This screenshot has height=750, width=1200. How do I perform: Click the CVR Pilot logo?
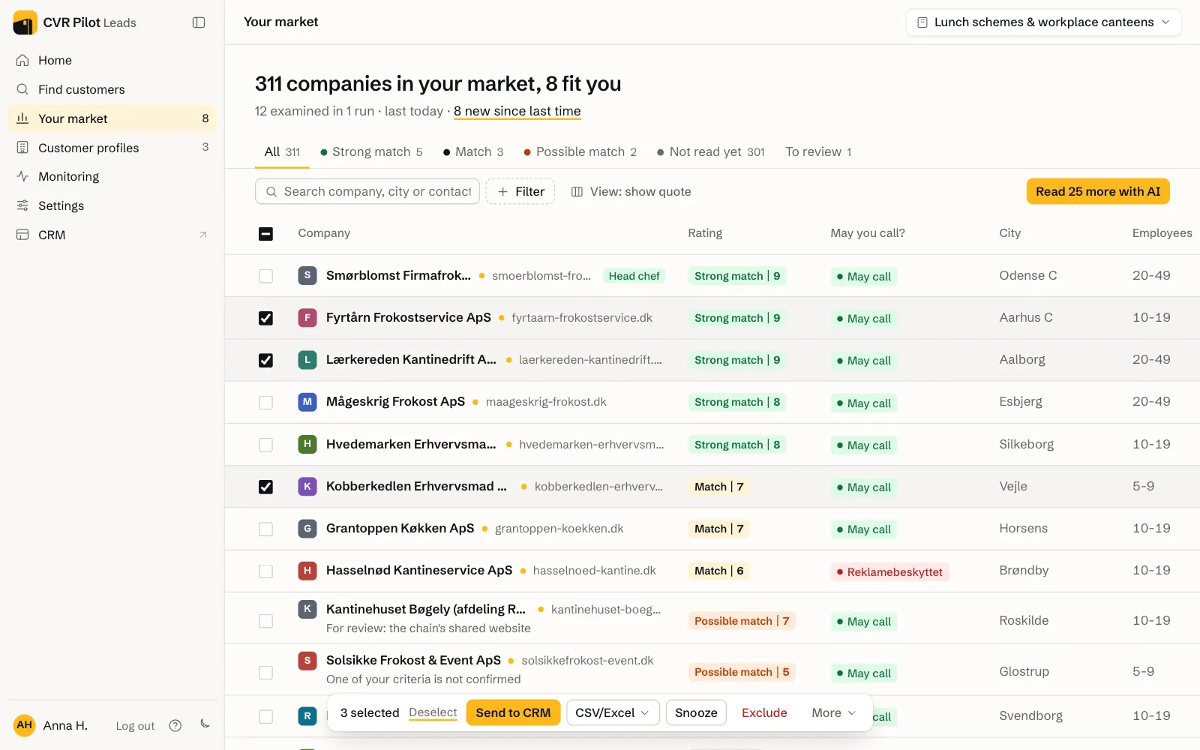(x=25, y=22)
